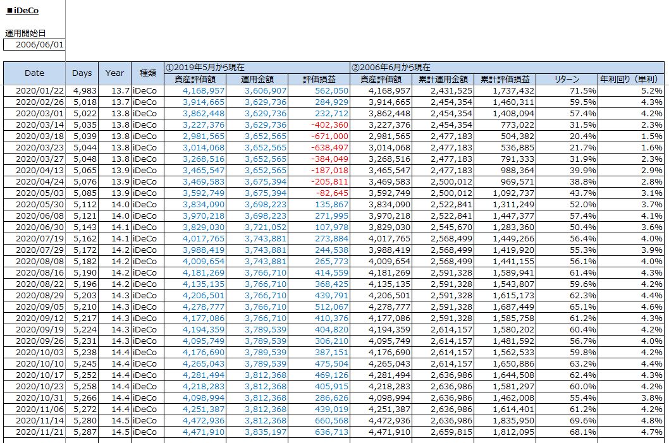Select the 運用金額 column header
Screen dimensions: 669x443
tap(256, 80)
